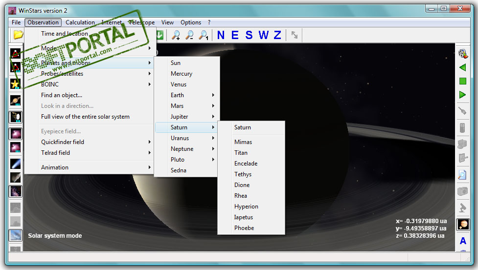The height and width of the screenshot is (270, 478).
Task: Play animation backward with green left arrow
Action: [463, 67]
